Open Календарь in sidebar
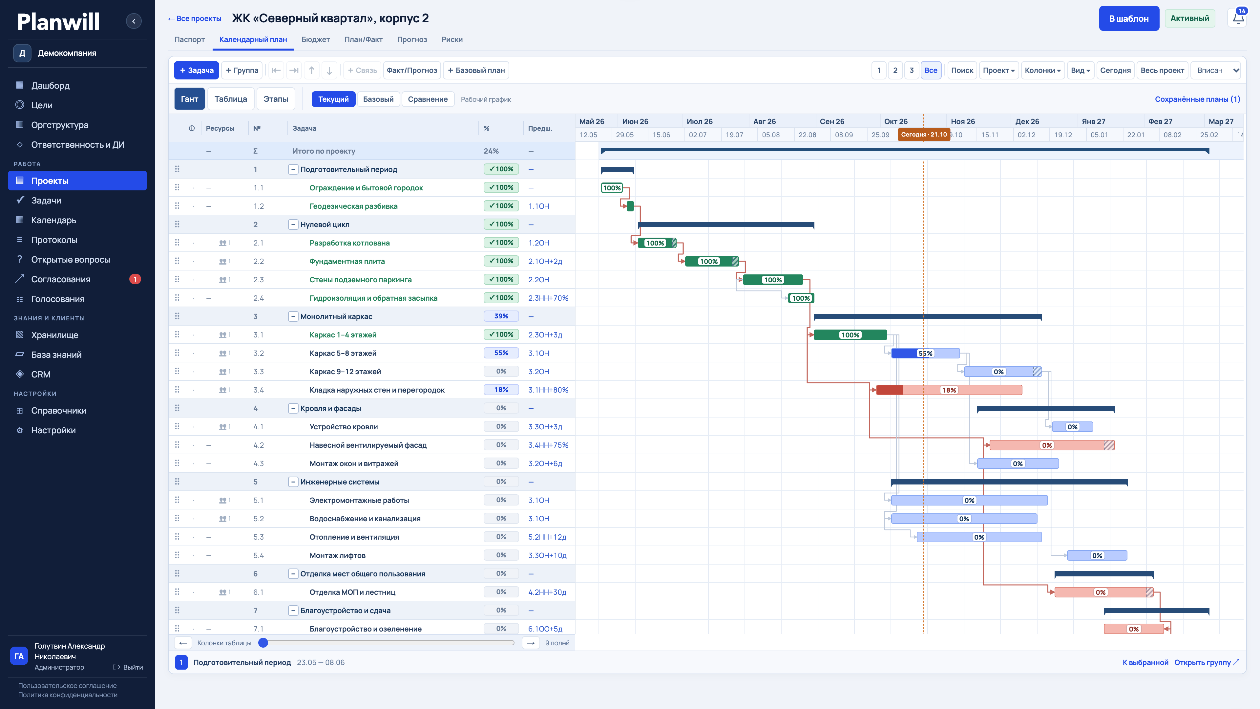The image size is (1260, 709). tap(77, 220)
